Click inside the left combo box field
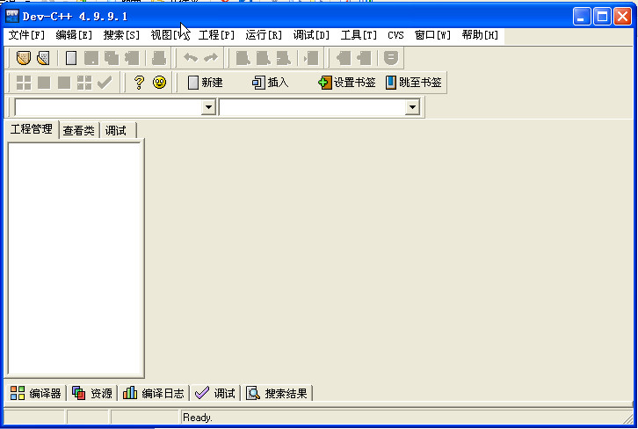 pos(108,107)
